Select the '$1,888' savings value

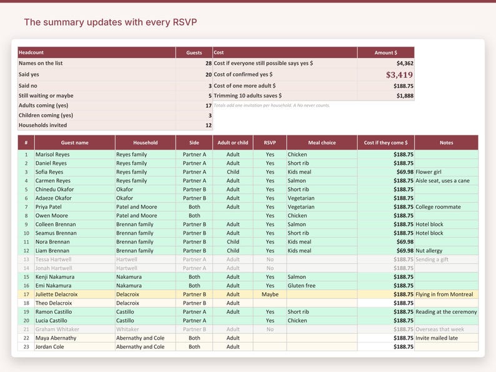point(405,95)
